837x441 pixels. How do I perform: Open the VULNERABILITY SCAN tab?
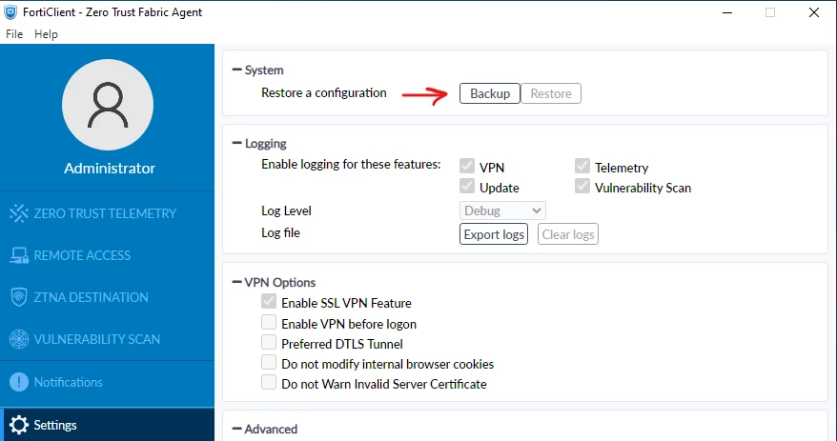(x=107, y=339)
